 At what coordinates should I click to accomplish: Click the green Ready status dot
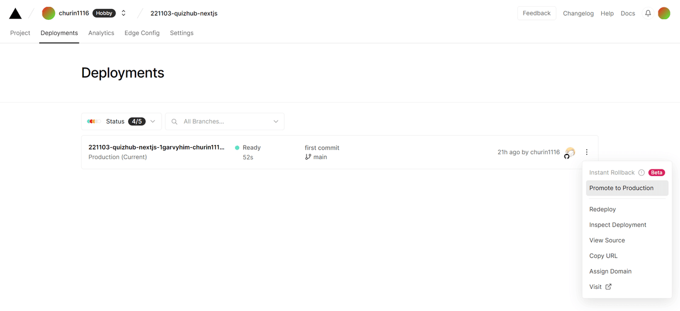237,147
